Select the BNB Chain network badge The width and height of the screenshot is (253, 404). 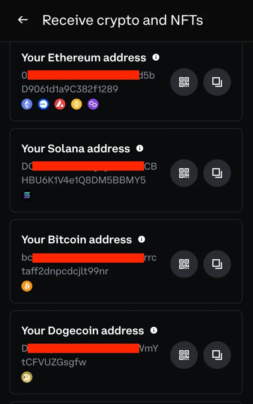point(77,104)
